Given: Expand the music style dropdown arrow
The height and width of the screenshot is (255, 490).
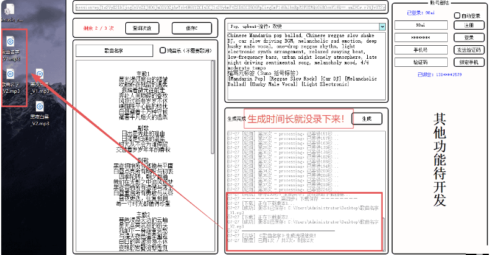Looking at the screenshot, I should pos(382,27).
